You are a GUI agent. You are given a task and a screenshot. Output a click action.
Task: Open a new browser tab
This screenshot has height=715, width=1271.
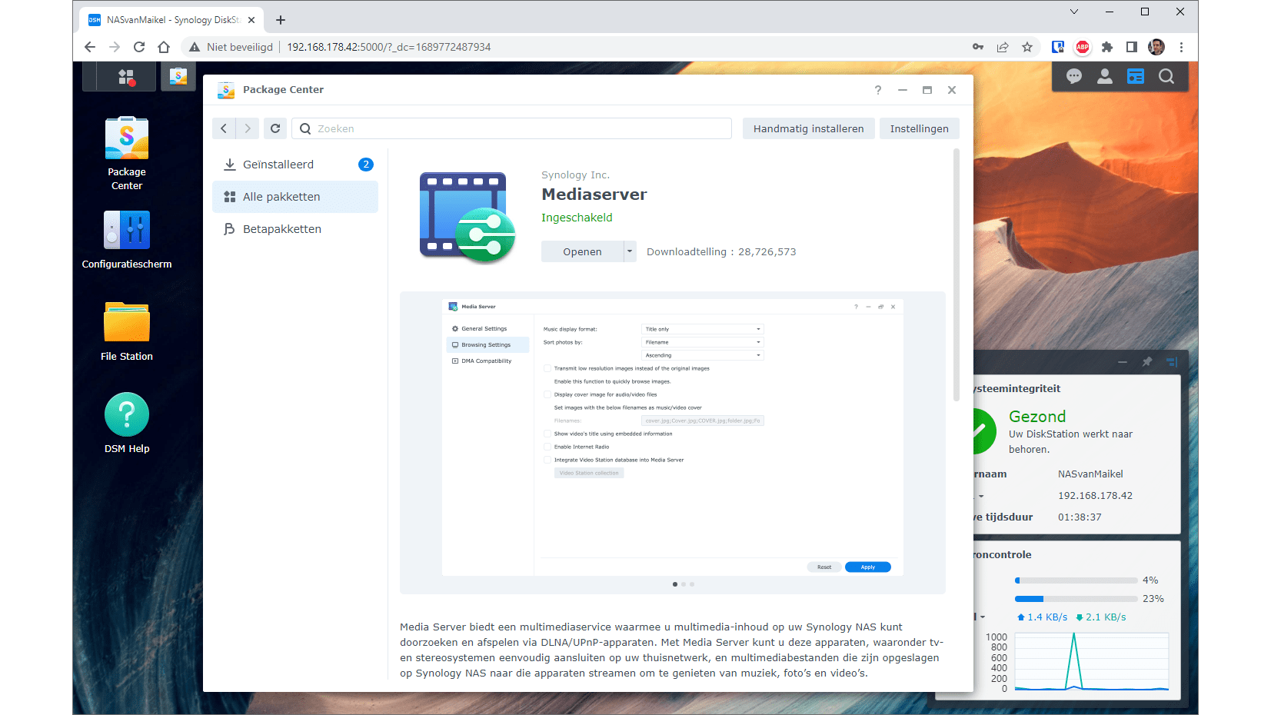pos(281,20)
